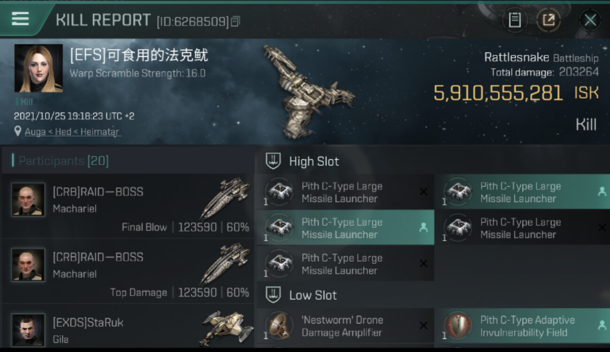Follow the Auga < Hed < Heimatar location link
The width and height of the screenshot is (610, 352).
pos(72,132)
